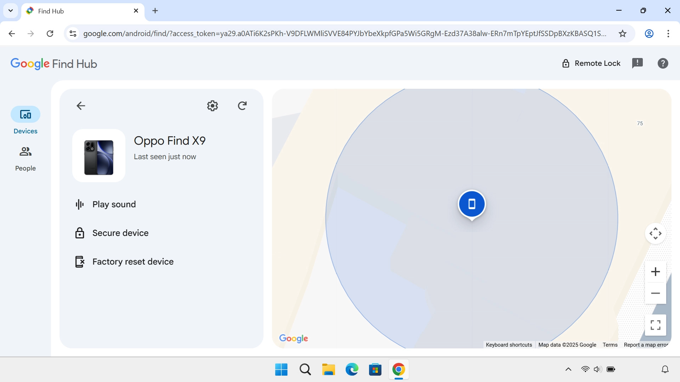
Task: Choose Factory reset device
Action: click(x=133, y=262)
